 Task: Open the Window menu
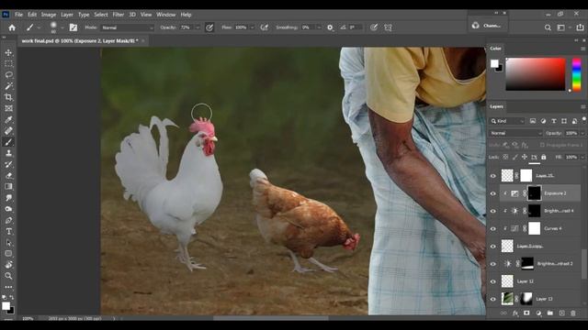pyautogui.click(x=165, y=15)
